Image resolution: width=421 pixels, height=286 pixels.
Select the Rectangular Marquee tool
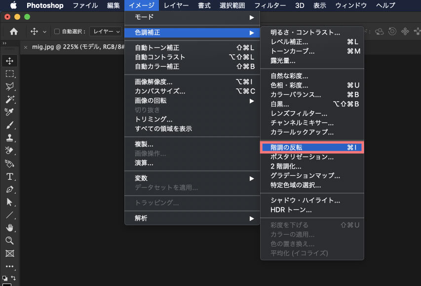[x=10, y=74]
